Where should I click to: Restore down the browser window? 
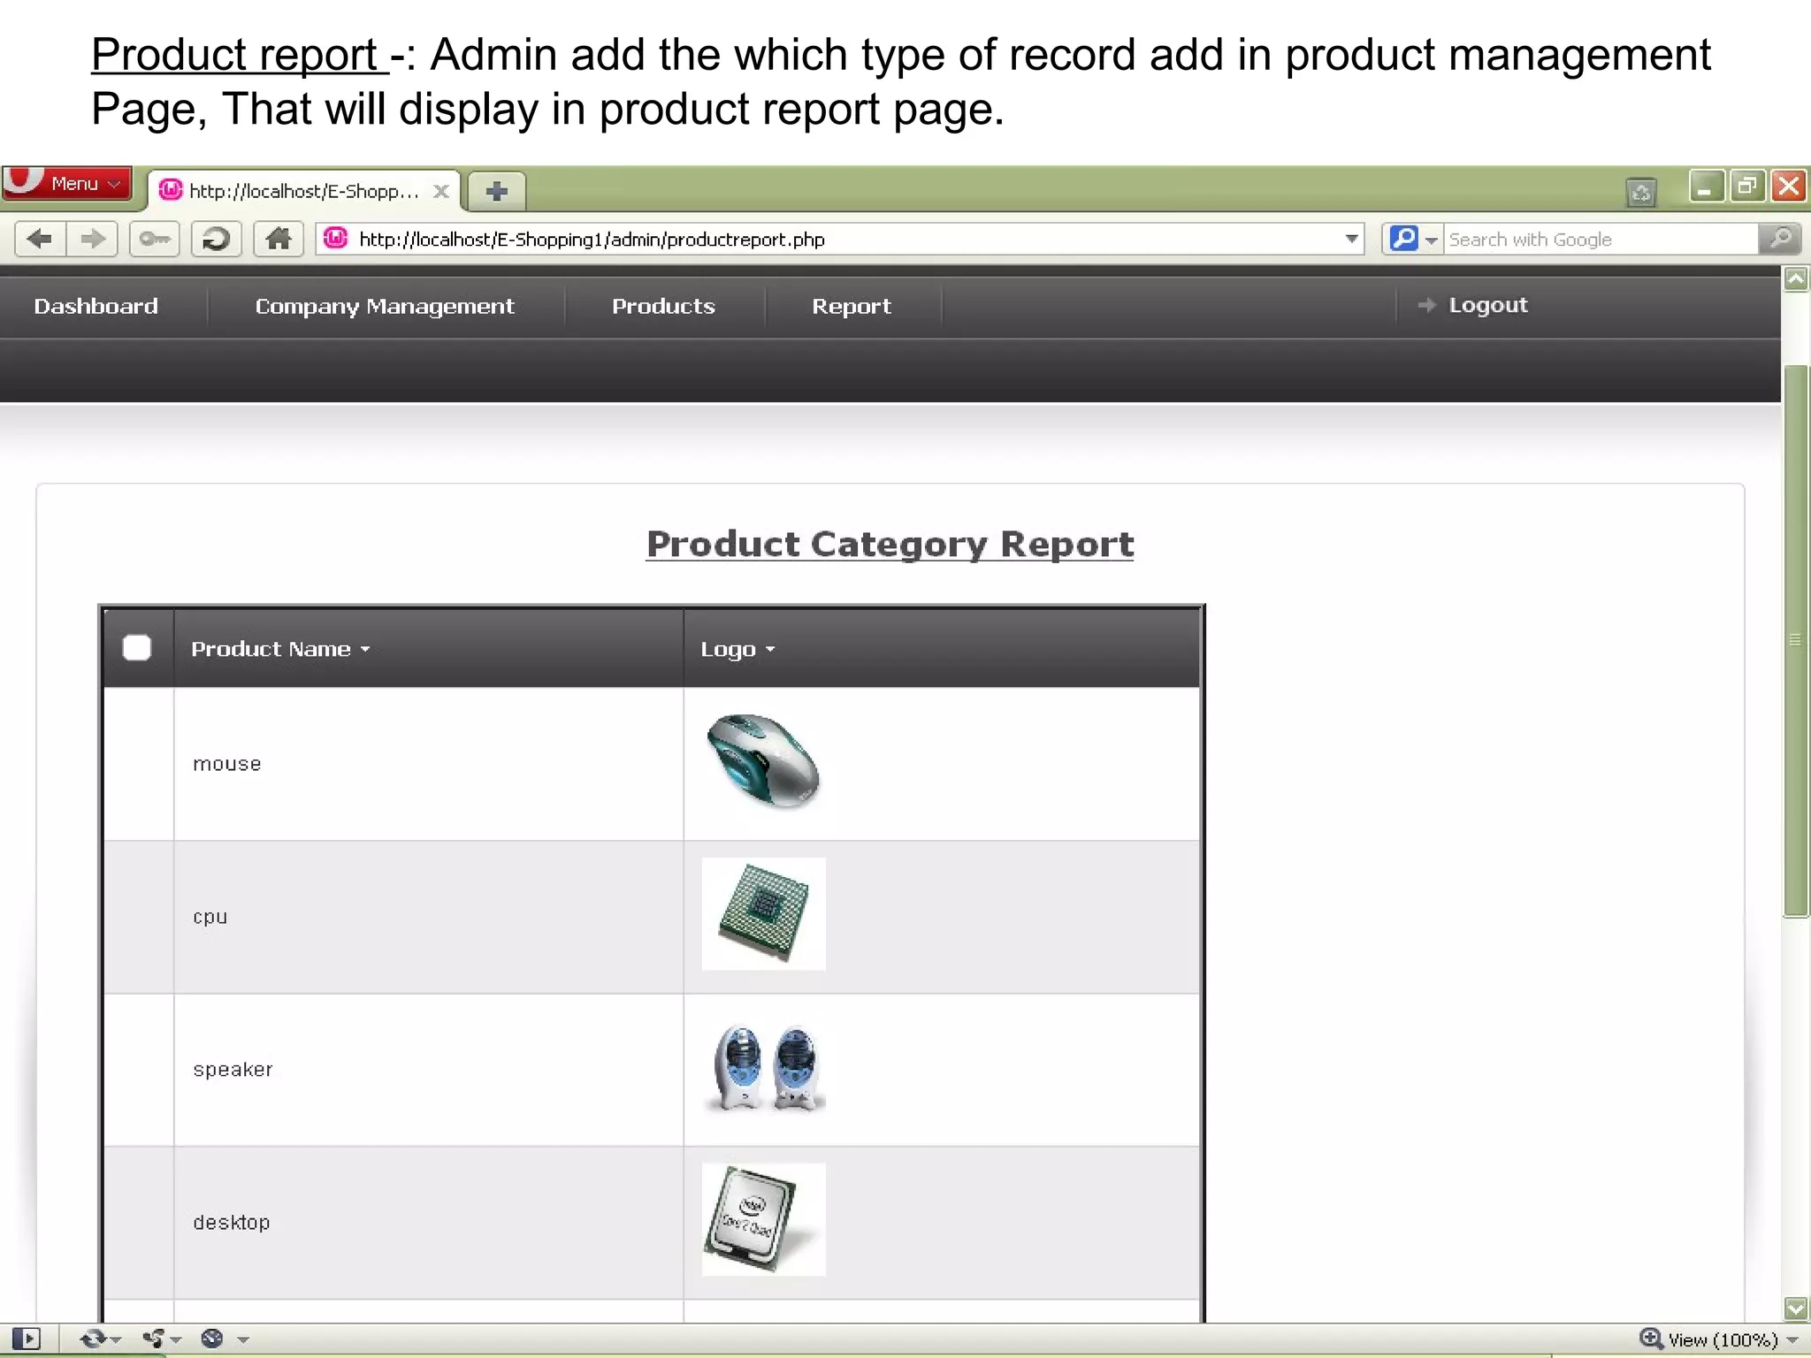tap(1747, 187)
